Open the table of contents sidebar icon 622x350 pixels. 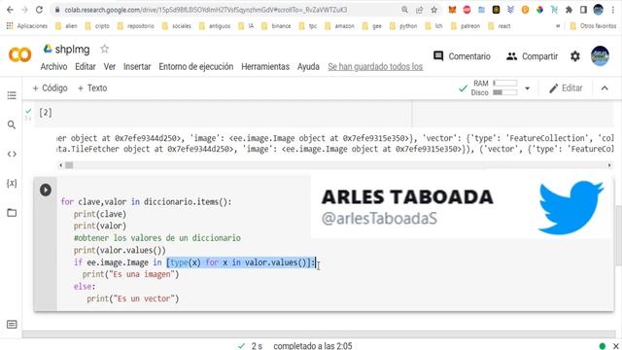point(12,95)
